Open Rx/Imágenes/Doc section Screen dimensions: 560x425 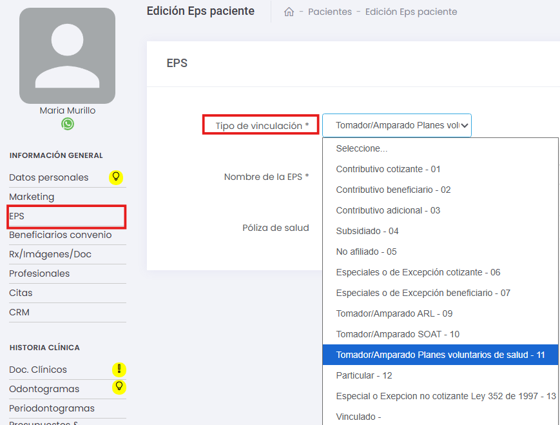(50, 254)
